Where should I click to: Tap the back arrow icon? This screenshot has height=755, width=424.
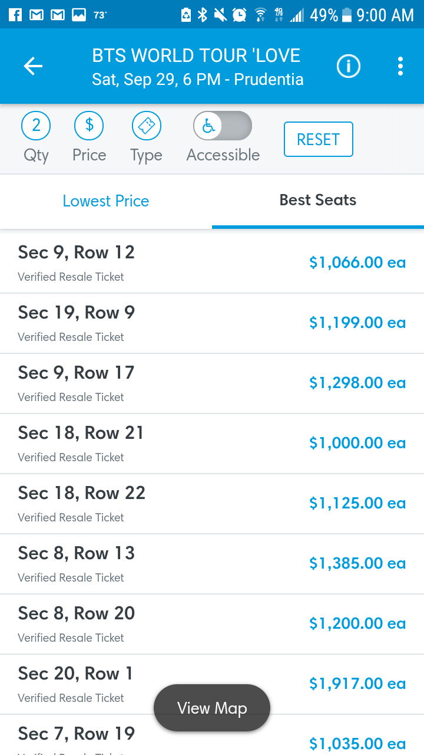click(x=33, y=67)
